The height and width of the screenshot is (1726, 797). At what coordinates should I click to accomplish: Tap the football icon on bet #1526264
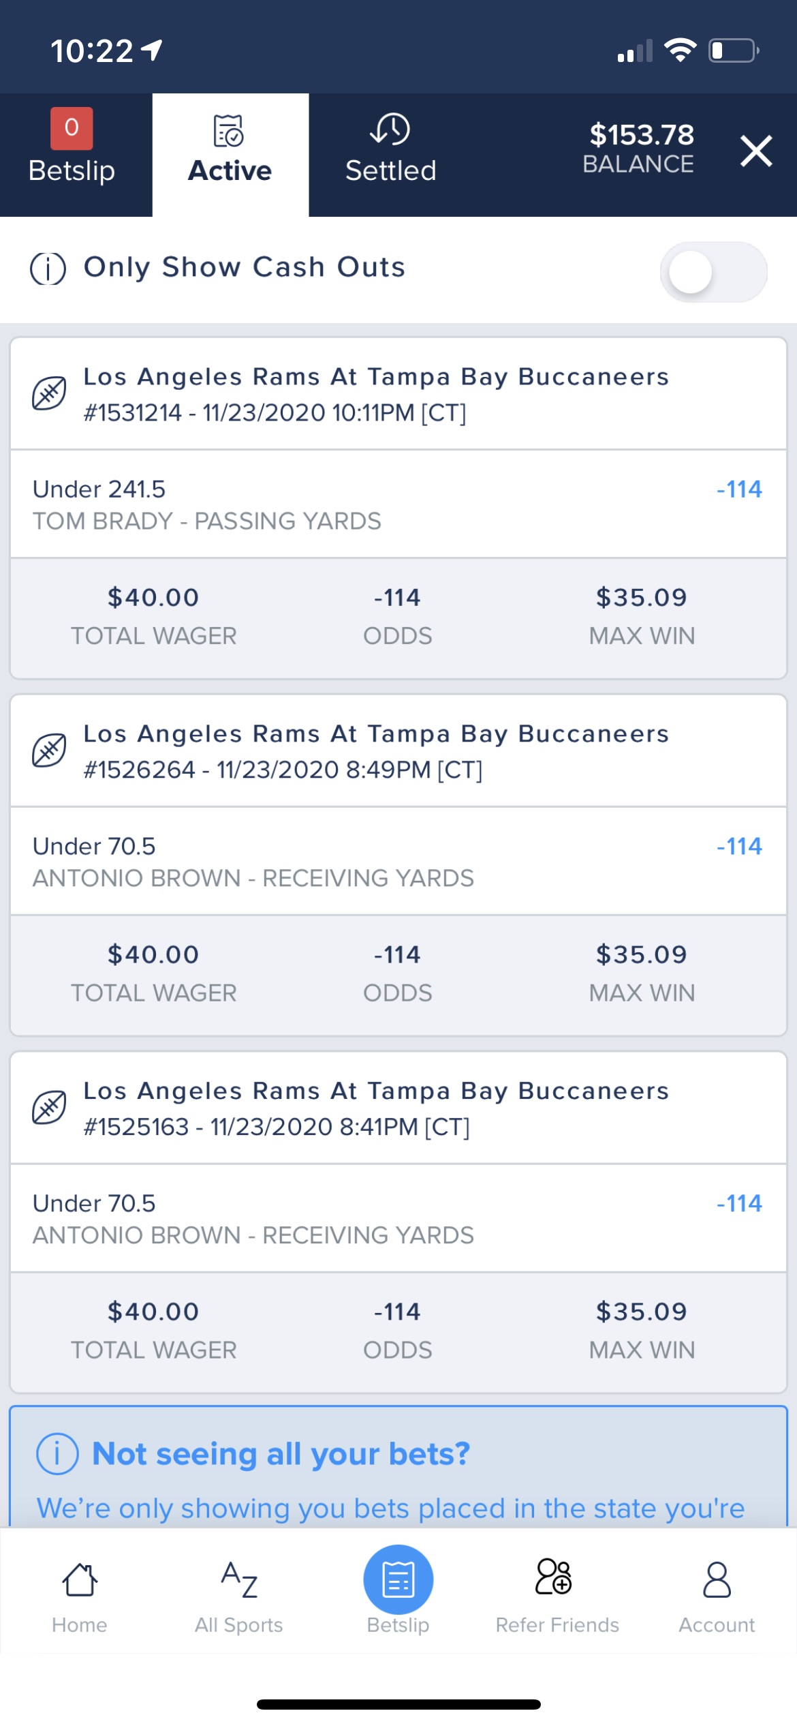pyautogui.click(x=49, y=751)
